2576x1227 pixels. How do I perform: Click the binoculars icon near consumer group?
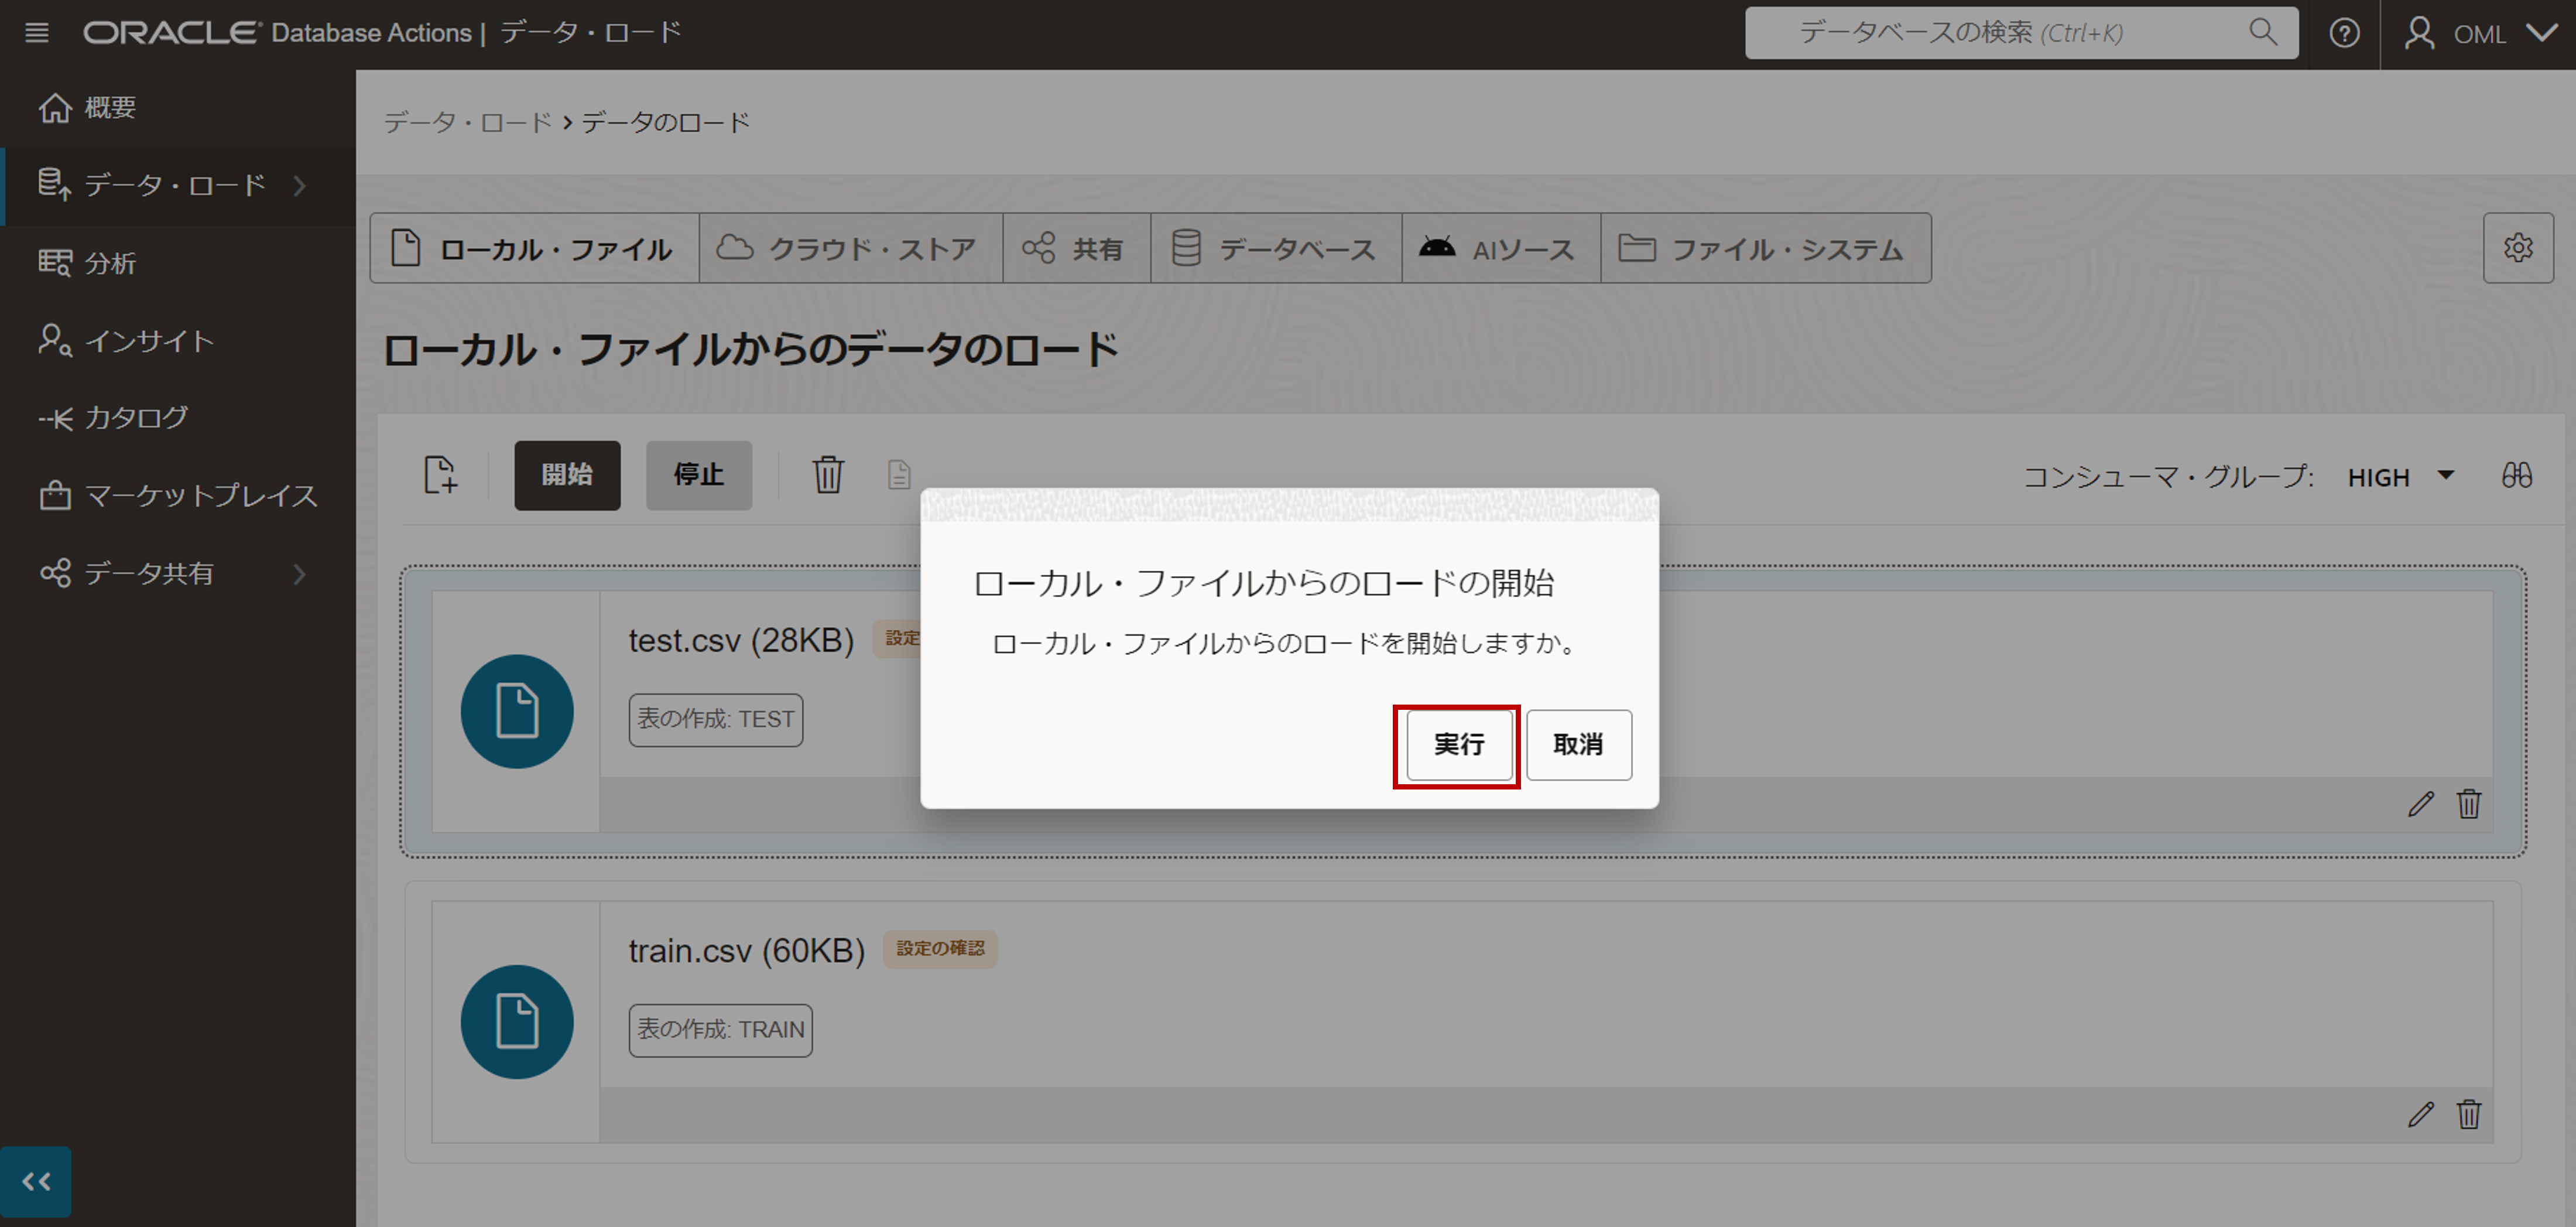click(x=2516, y=476)
